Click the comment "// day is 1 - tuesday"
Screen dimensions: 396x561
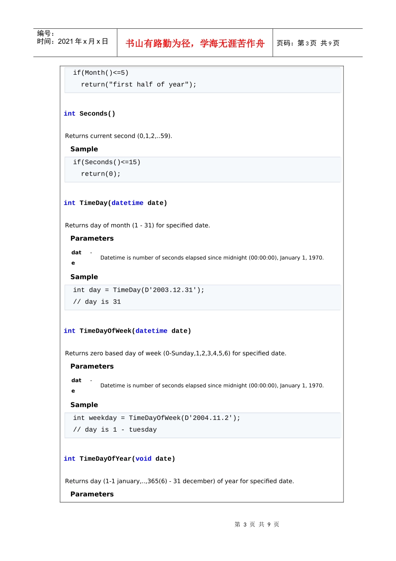coord(115,430)
